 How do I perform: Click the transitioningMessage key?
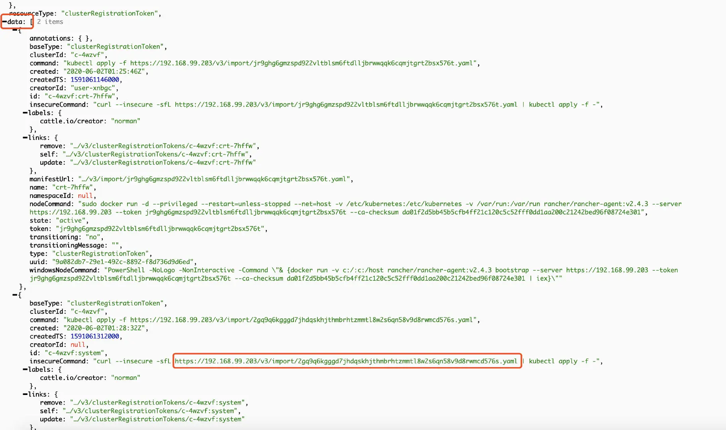(67, 246)
